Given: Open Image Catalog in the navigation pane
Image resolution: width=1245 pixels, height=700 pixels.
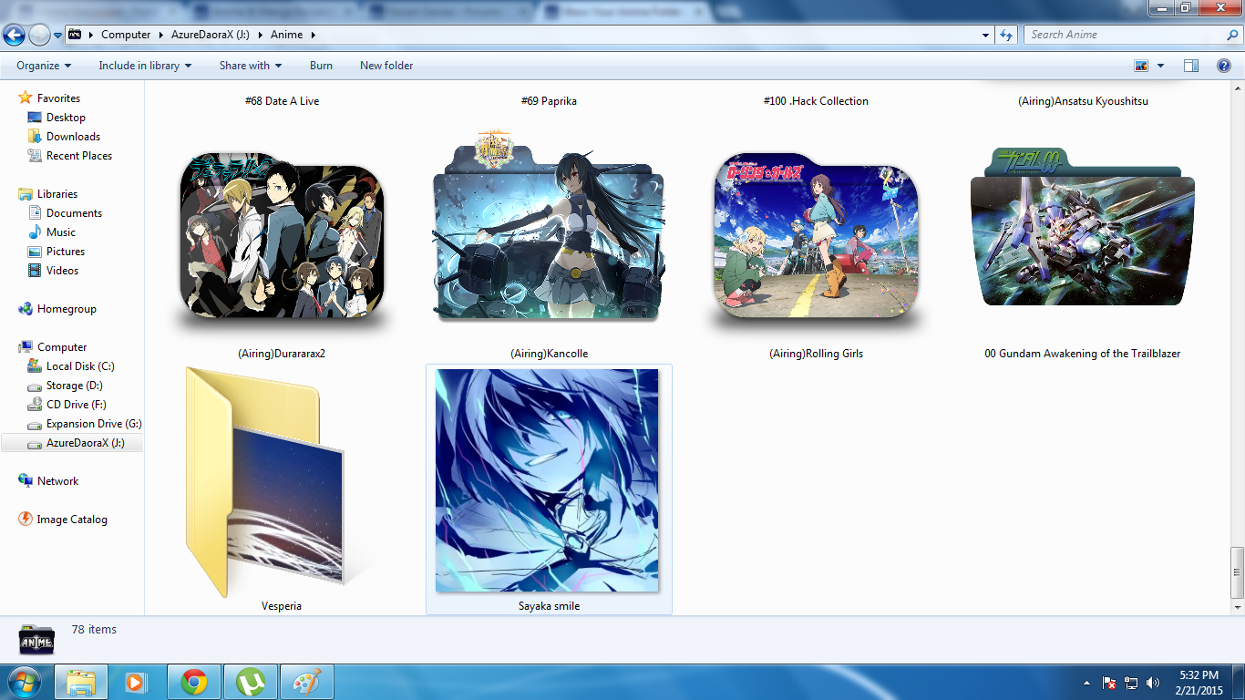Looking at the screenshot, I should [72, 520].
